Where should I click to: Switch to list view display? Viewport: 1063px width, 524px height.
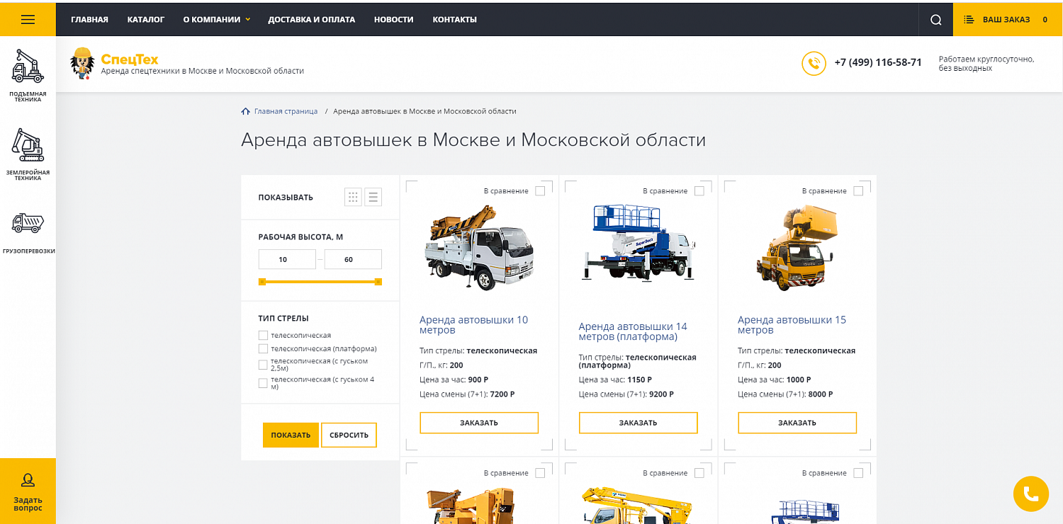point(373,197)
